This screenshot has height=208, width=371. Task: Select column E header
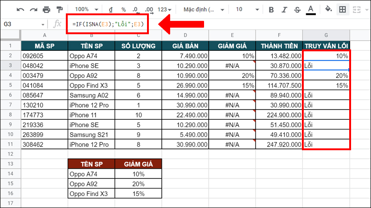point(232,36)
